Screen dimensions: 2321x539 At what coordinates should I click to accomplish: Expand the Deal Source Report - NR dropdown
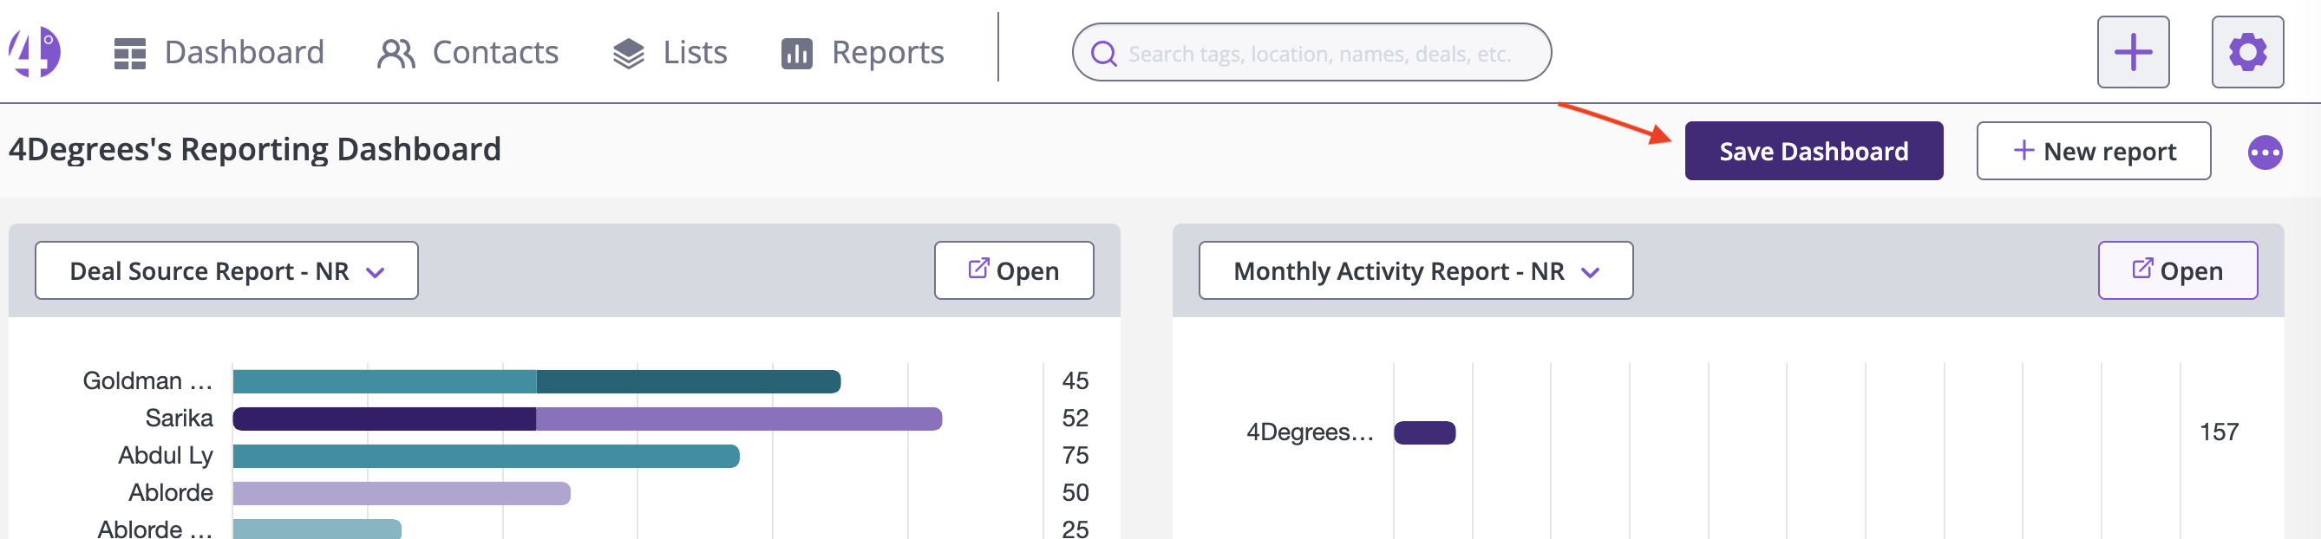[x=226, y=271]
